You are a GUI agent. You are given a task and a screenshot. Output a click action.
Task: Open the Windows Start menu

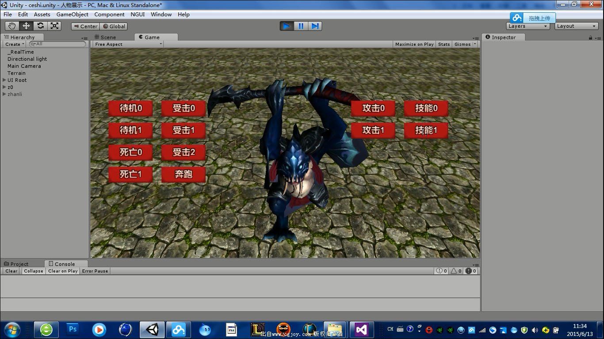[11, 329]
